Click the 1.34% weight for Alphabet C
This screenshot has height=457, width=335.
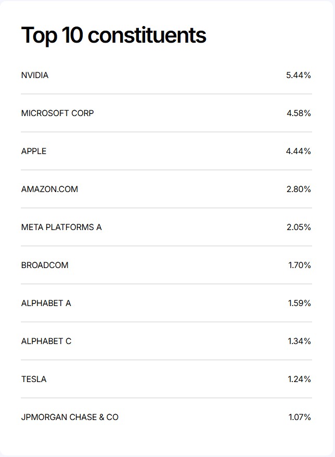click(x=300, y=341)
